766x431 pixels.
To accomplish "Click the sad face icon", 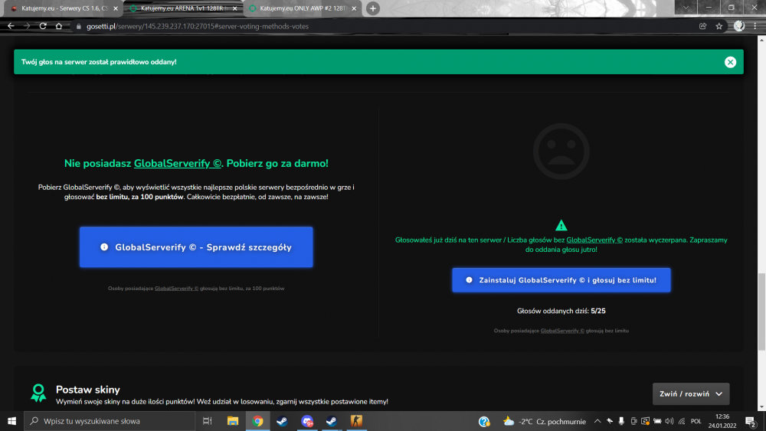I will (561, 152).
